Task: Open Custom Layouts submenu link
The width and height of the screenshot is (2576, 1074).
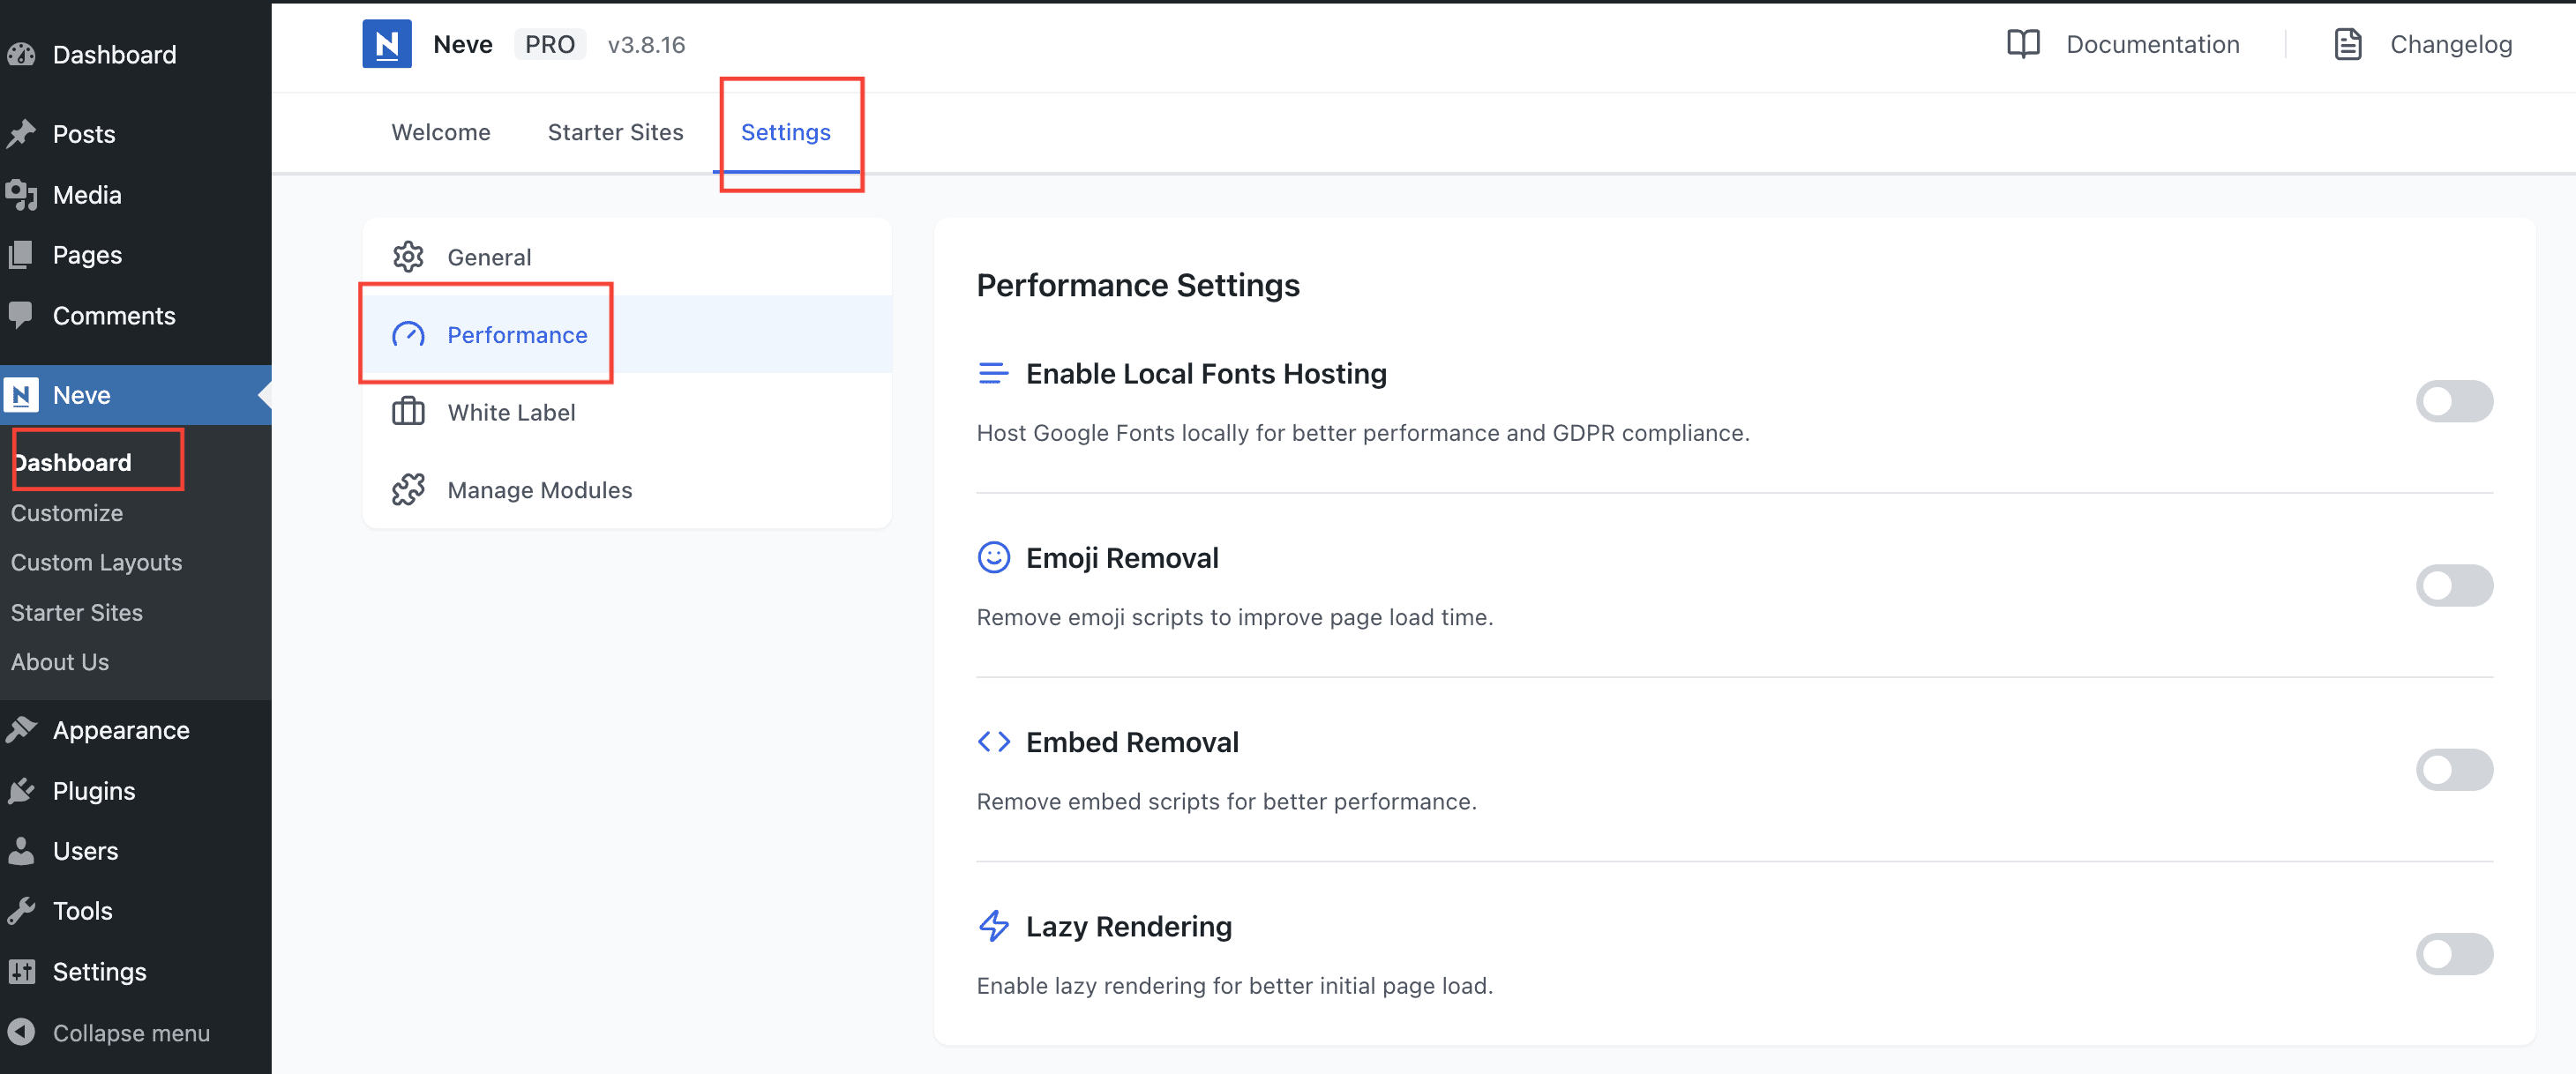Action: point(96,563)
